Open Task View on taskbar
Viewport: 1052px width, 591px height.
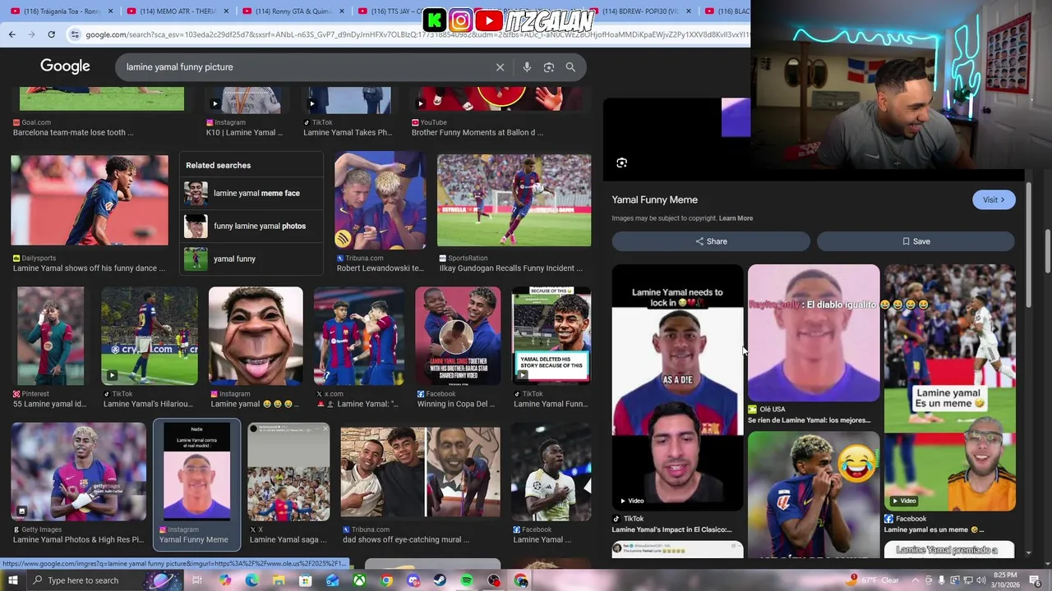(x=197, y=580)
